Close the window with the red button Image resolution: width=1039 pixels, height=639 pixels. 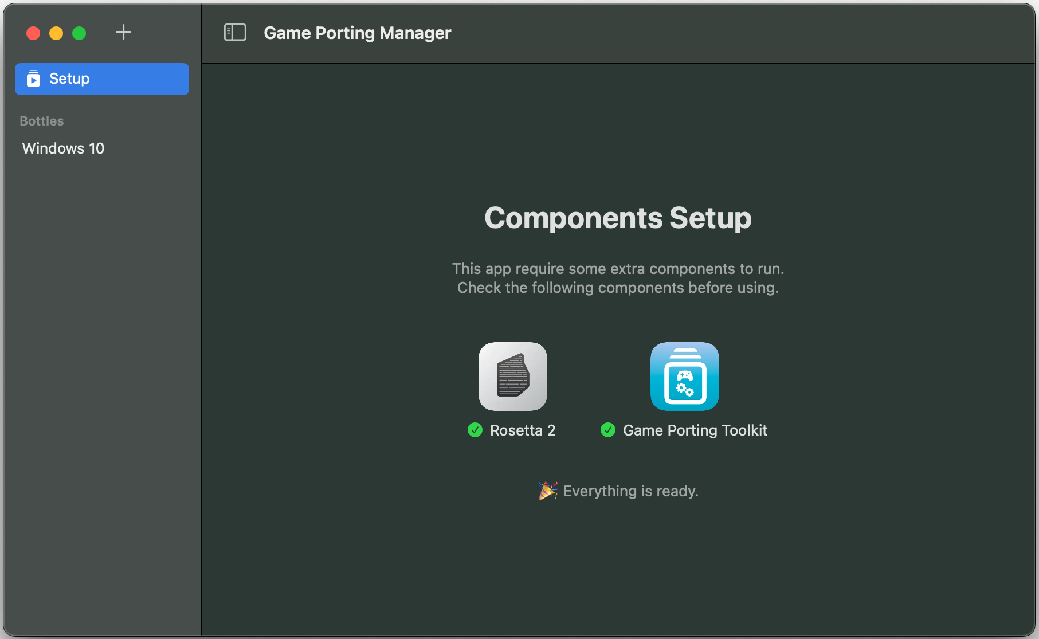tap(33, 33)
